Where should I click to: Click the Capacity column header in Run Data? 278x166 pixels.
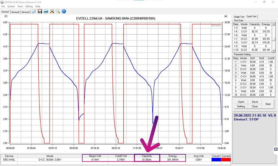(x=255, y=24)
